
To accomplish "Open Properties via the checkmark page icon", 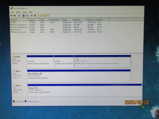I will tap(38, 16).
